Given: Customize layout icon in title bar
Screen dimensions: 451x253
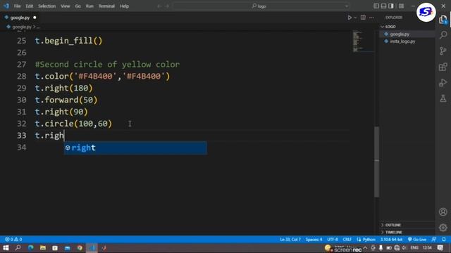Looking at the screenshot, I should point(401,6).
